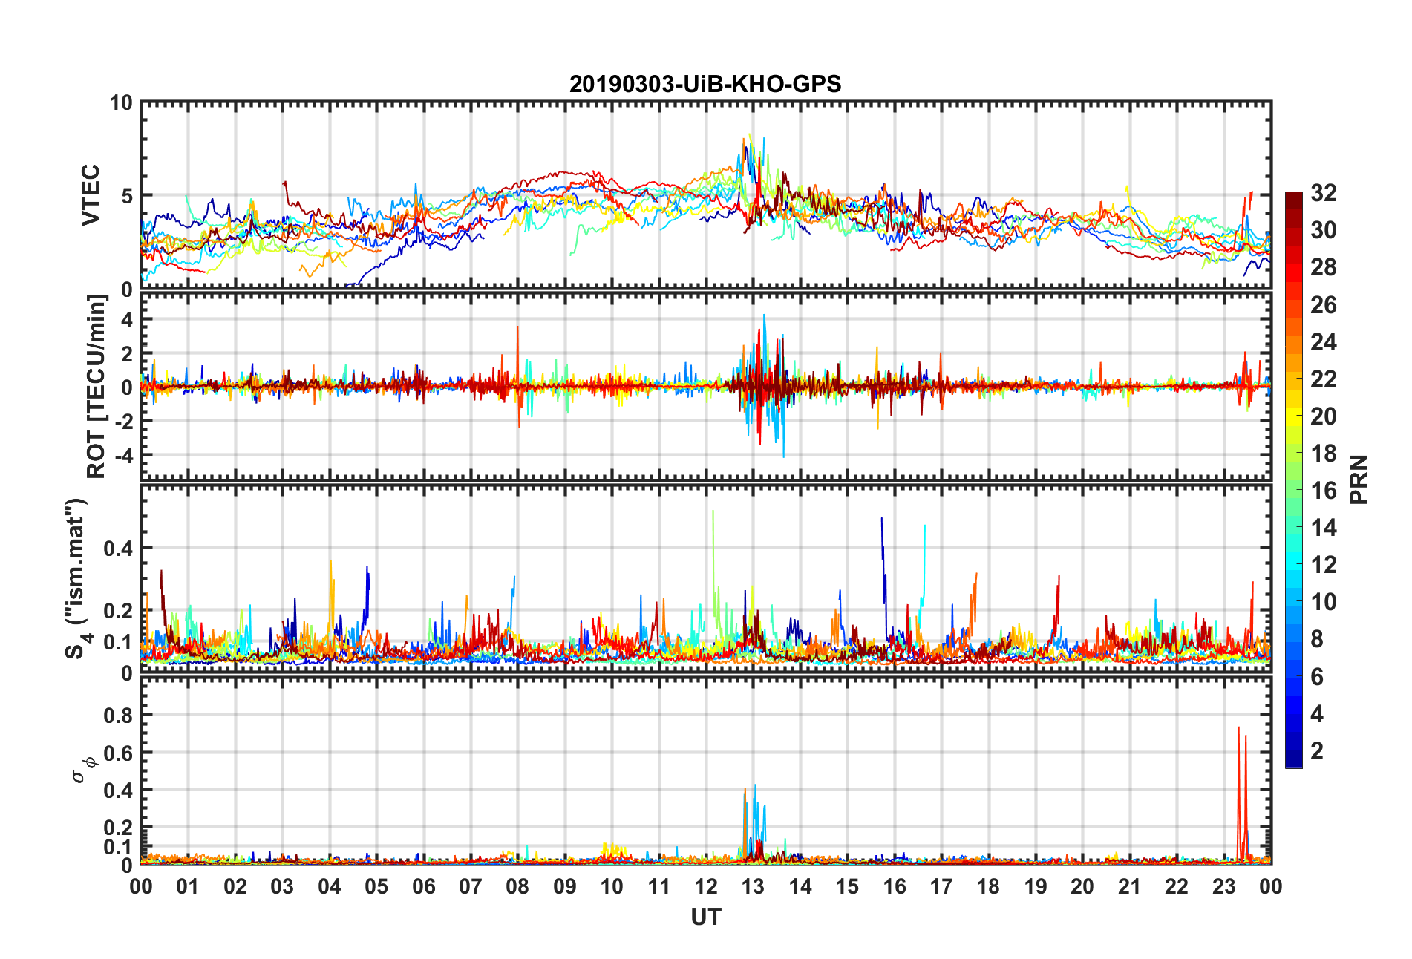The width and height of the screenshot is (1412, 959).
Task: Click x-axis hour label 17
Action: coord(941,886)
